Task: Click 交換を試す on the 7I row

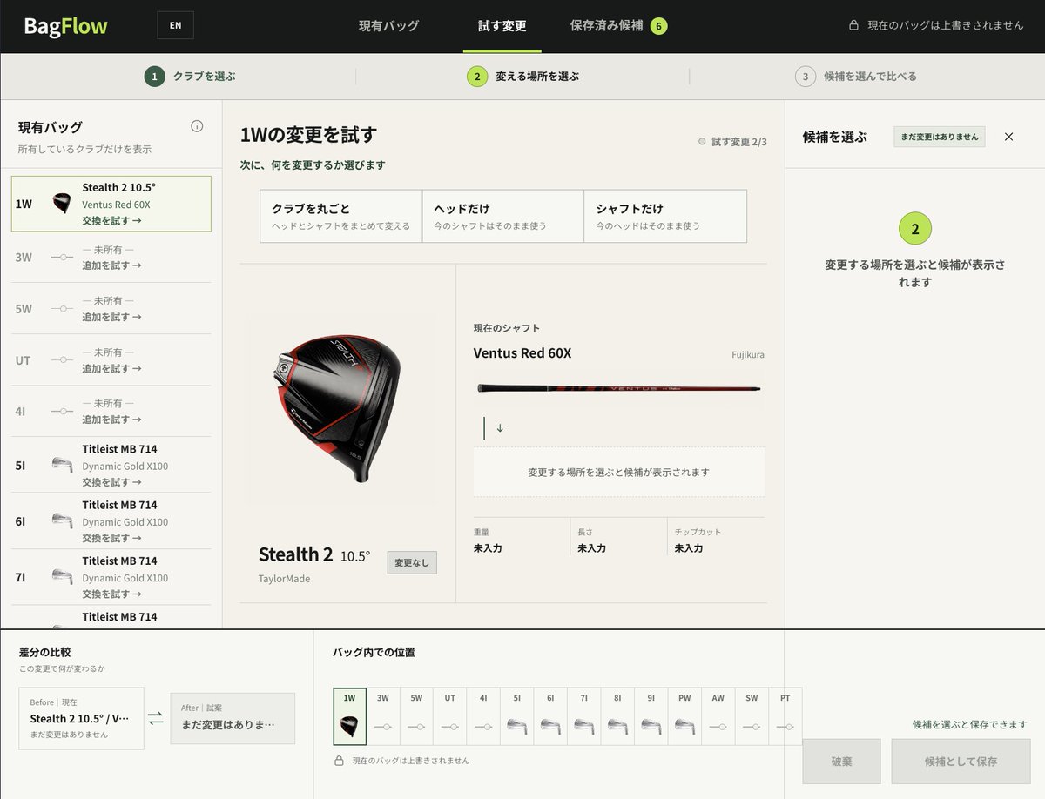Action: point(111,594)
